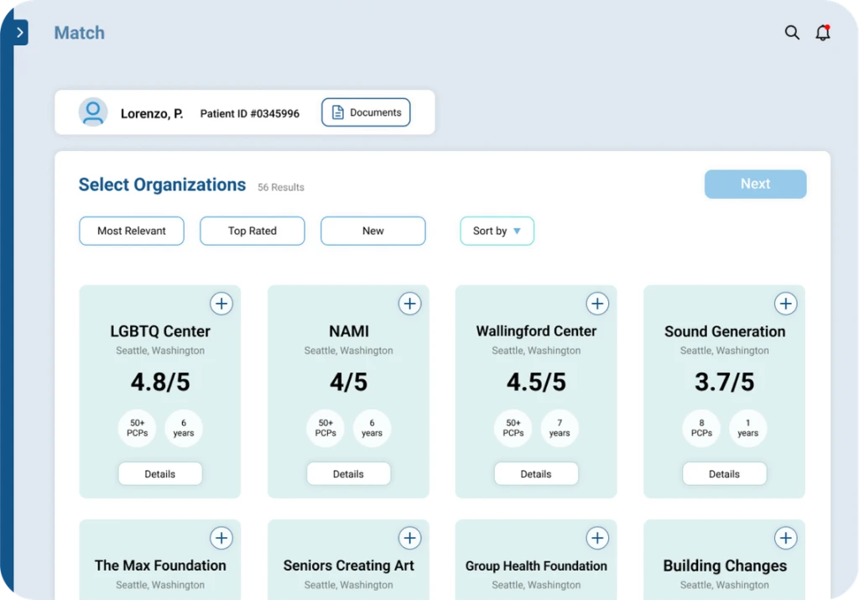
Task: Select the Top Rated filter
Action: [x=252, y=231]
